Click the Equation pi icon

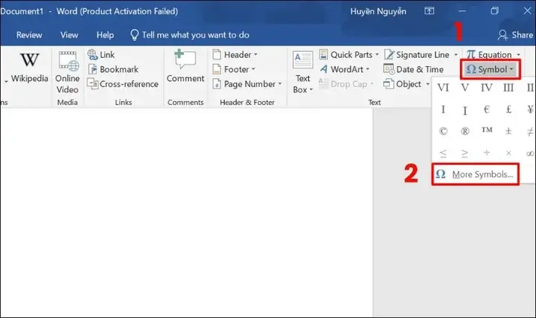coord(471,54)
